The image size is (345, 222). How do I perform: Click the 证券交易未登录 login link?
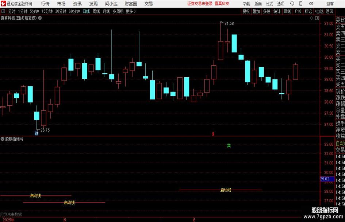click(x=200, y=4)
